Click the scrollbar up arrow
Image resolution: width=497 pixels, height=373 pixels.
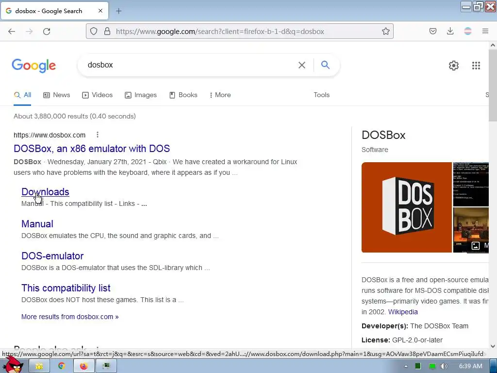click(493, 45)
